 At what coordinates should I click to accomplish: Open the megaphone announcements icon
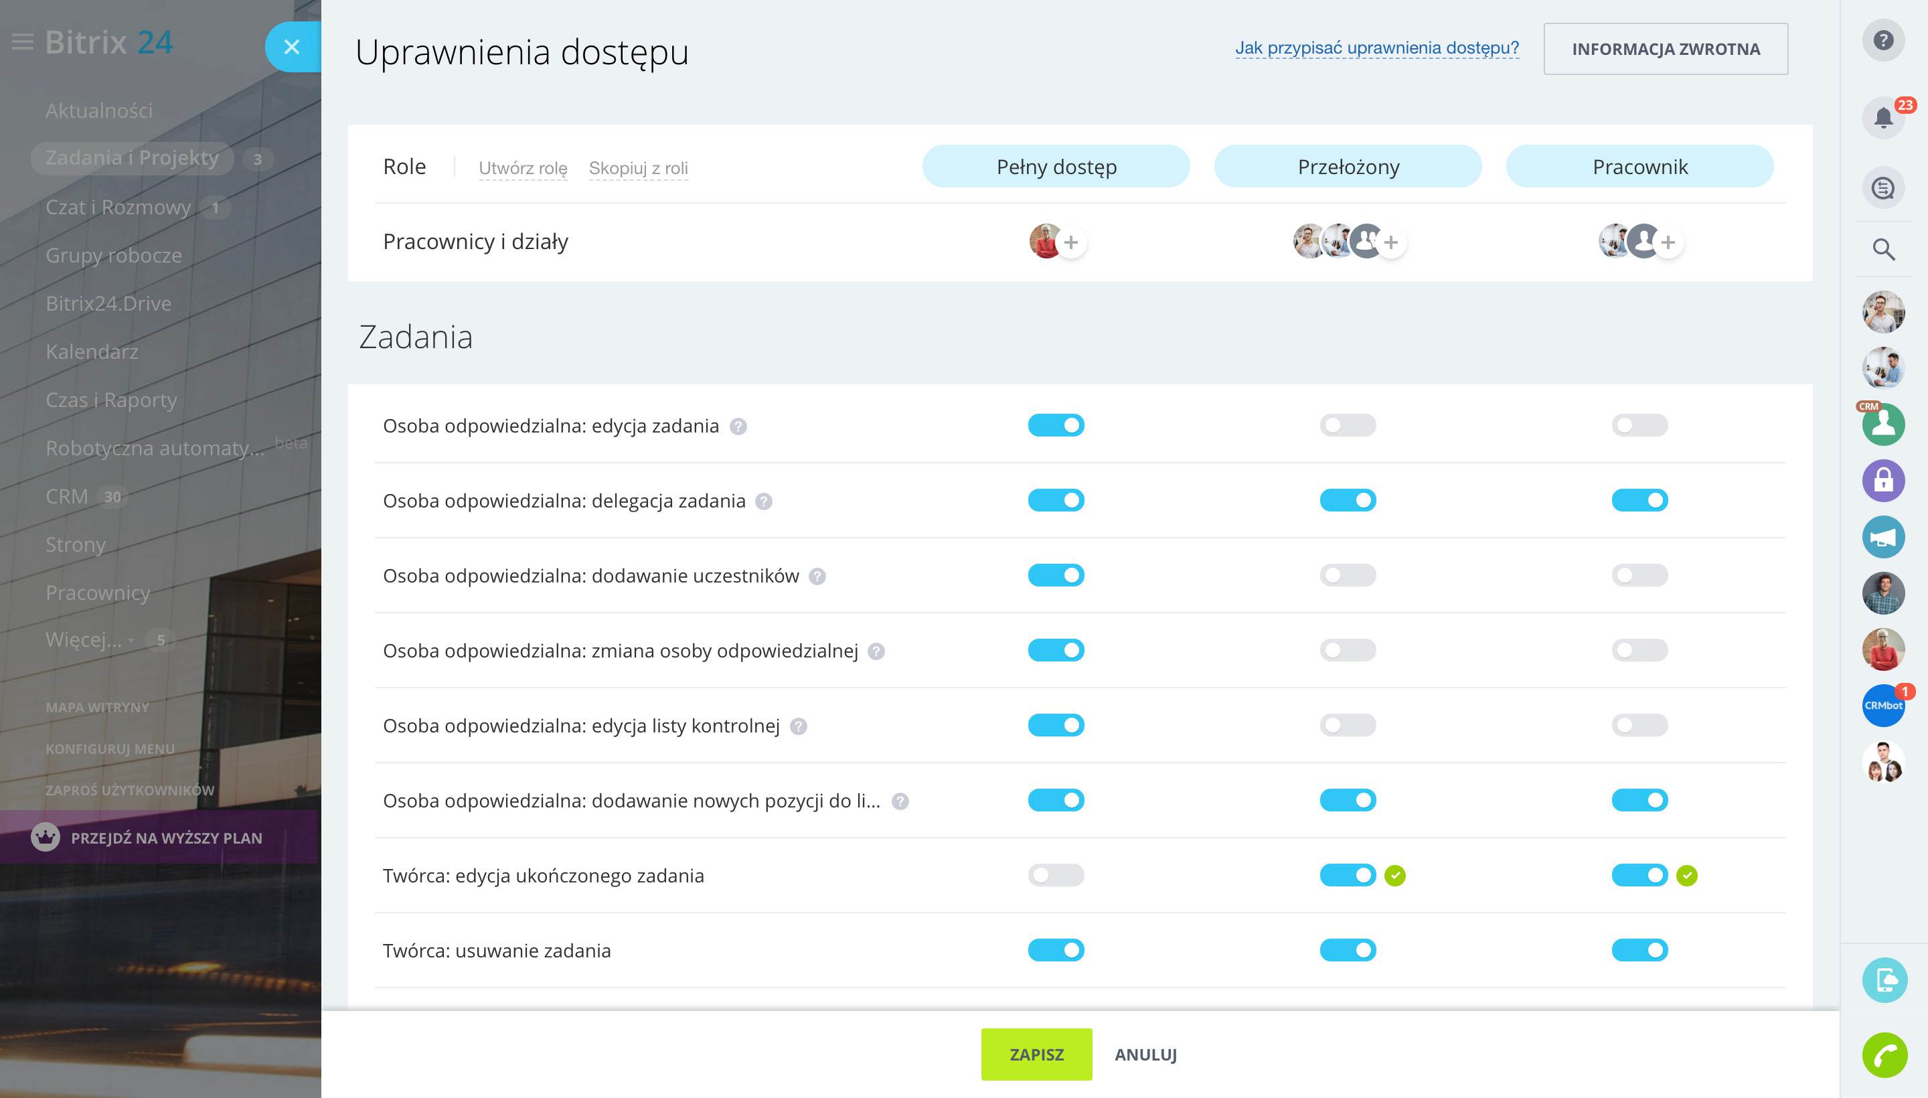click(x=1882, y=537)
